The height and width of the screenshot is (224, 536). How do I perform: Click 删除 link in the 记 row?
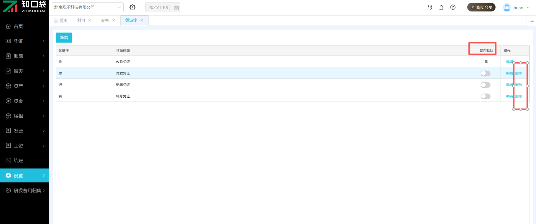click(x=519, y=85)
